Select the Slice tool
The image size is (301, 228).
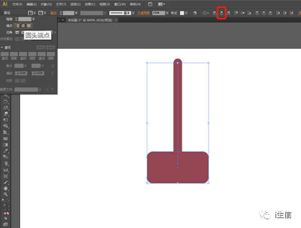pos(6,182)
